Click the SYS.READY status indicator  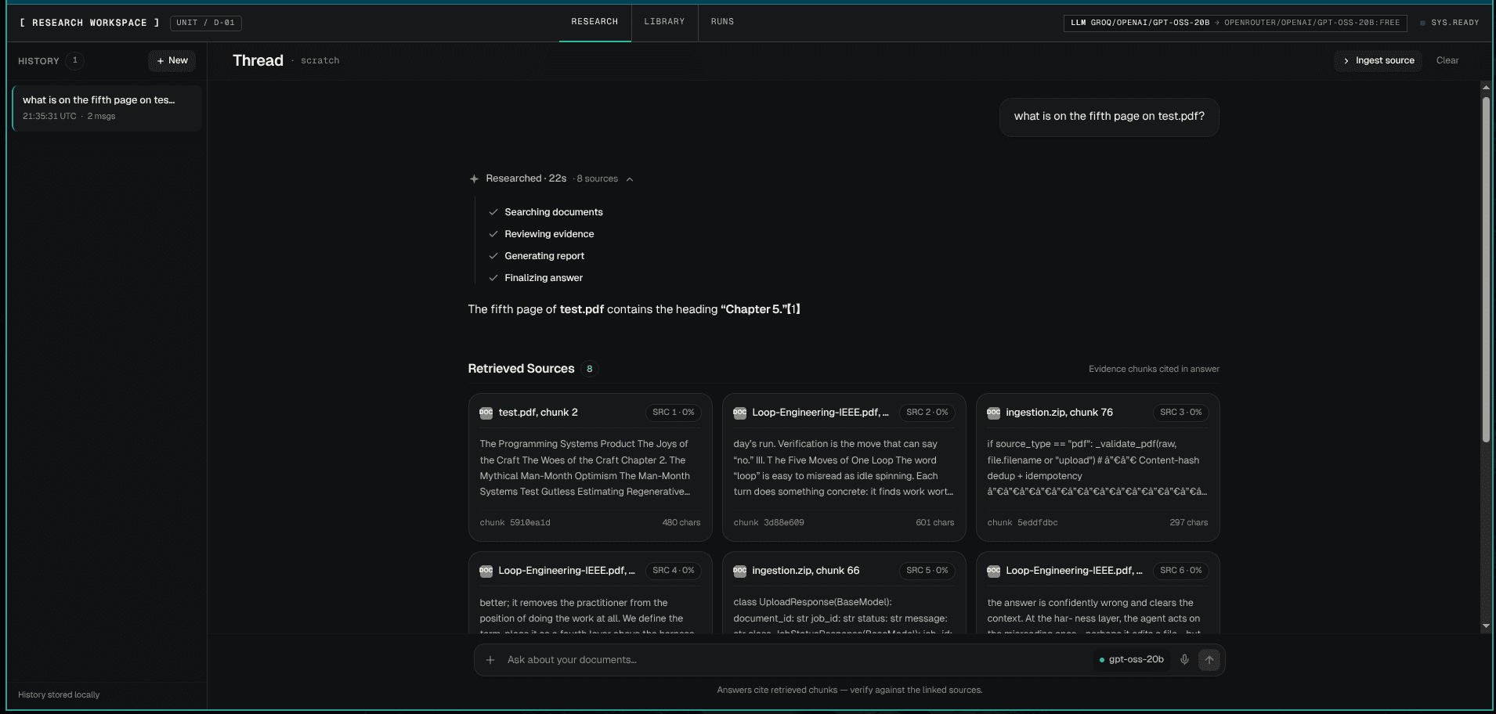click(1449, 23)
